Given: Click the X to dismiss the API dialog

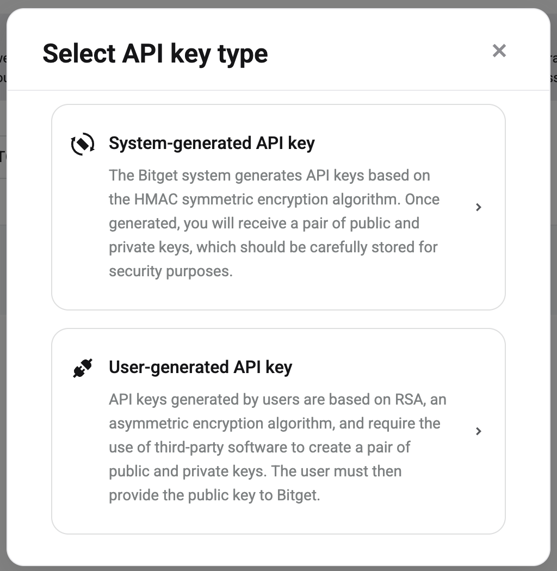Looking at the screenshot, I should [x=499, y=51].
